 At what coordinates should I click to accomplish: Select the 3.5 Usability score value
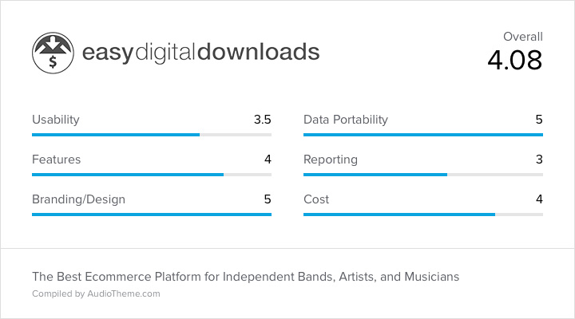[262, 120]
